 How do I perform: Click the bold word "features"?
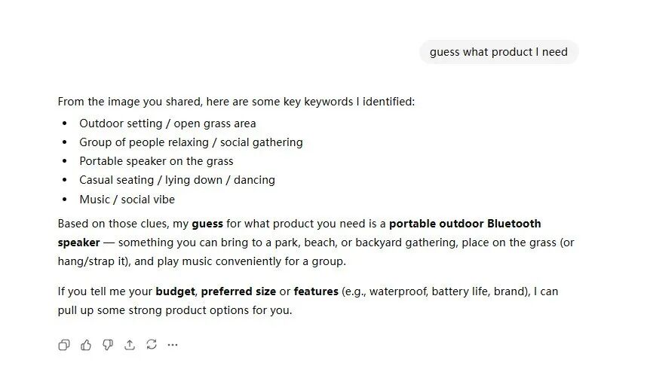(x=316, y=291)
